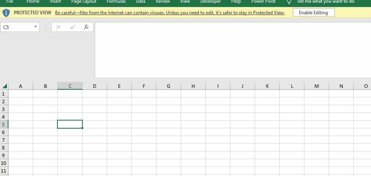371x176 pixels.
Task: Open the Power Pivot tab
Action: 264,2
